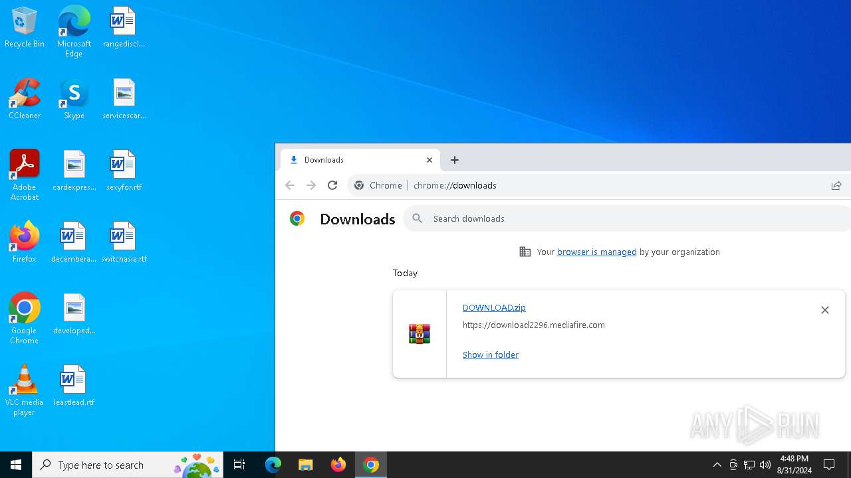
Task: Close the Downloads tab
Action: 429,160
